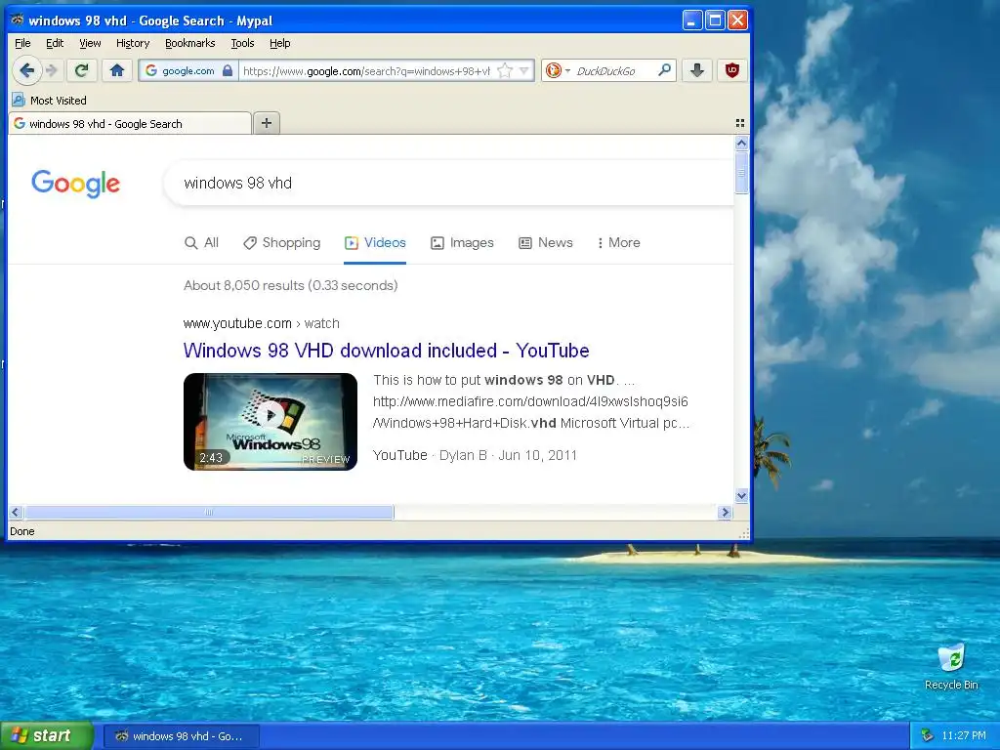
Task: Switch to the Shopping results tab
Action: point(282,243)
